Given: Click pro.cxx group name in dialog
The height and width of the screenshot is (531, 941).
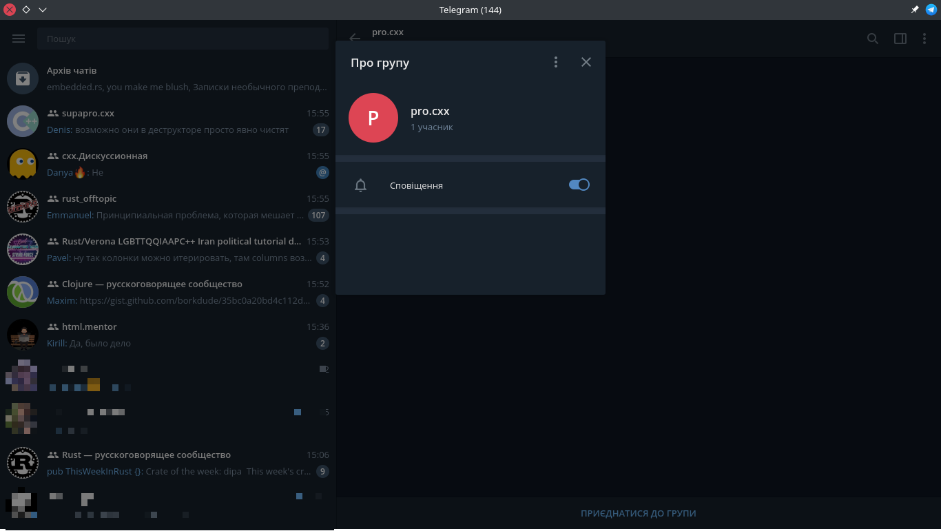Looking at the screenshot, I should pos(430,111).
